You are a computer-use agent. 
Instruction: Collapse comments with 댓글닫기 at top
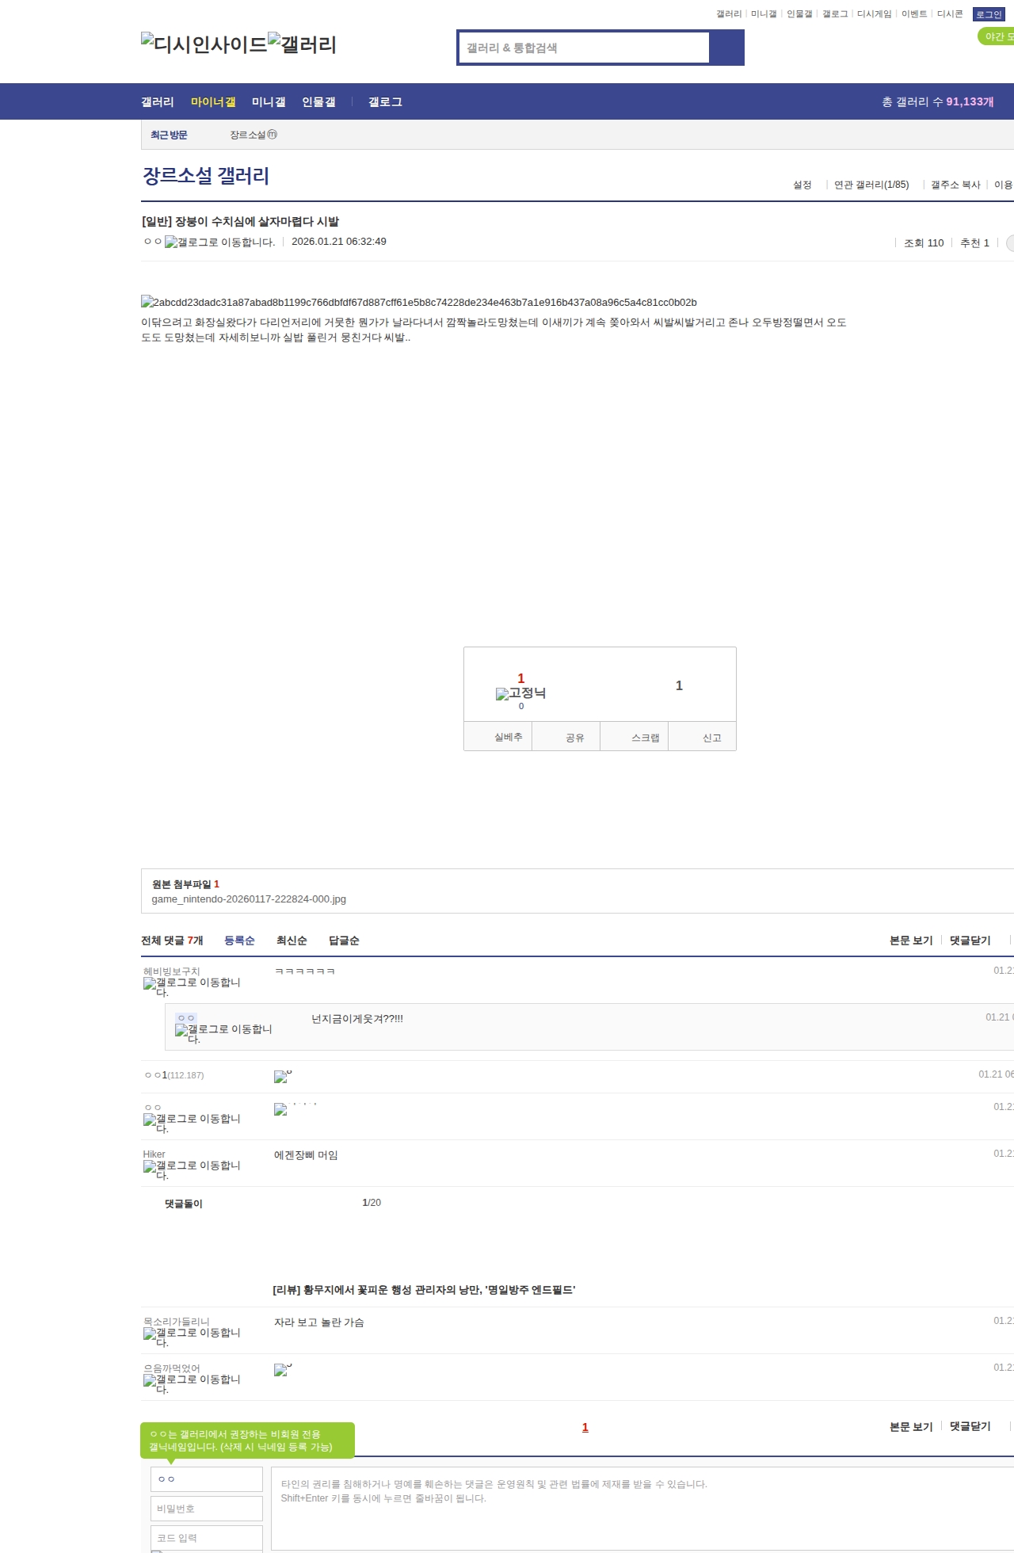coord(970,941)
